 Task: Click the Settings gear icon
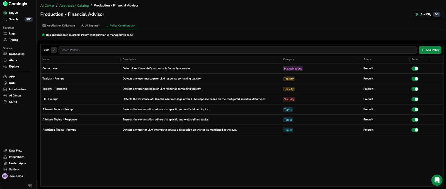click(x=5, y=170)
